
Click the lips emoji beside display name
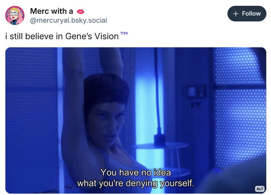tap(80, 12)
